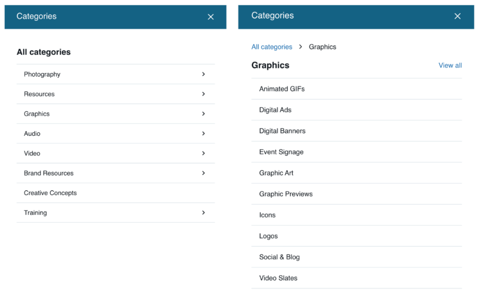Select the Creative Concepts category
This screenshot has height=303, width=479.
pos(51,193)
